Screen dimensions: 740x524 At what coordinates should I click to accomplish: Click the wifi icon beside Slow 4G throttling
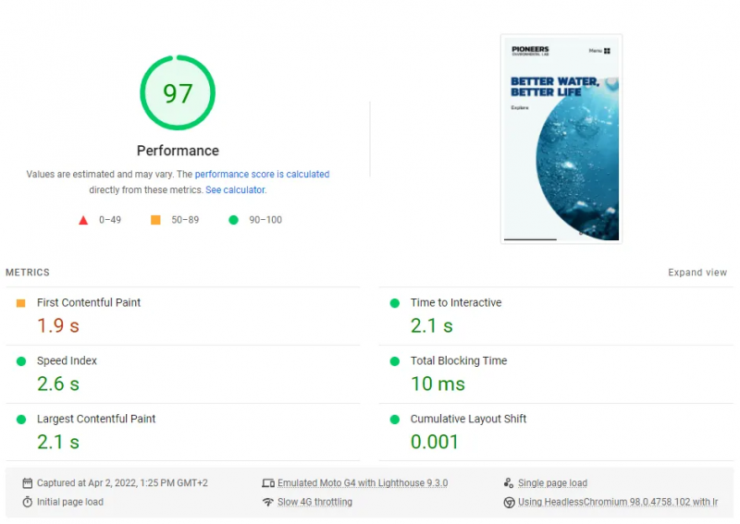click(x=268, y=503)
